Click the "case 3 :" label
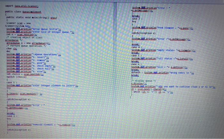 (x=137, y=19)
